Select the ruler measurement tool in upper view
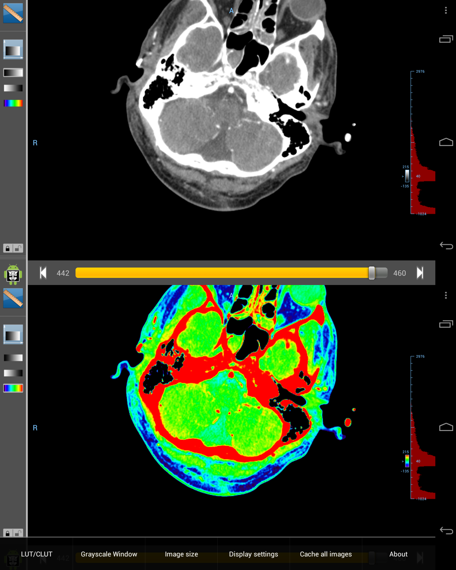This screenshot has height=570, width=456. click(13, 13)
